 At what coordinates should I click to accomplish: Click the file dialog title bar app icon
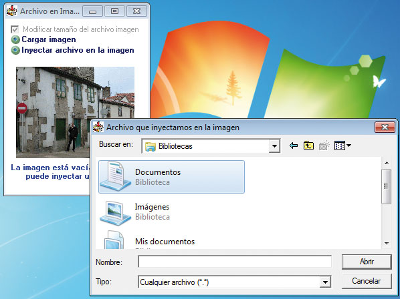pos(98,127)
